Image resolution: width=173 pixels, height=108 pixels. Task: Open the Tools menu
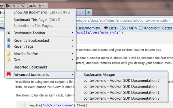31,6
